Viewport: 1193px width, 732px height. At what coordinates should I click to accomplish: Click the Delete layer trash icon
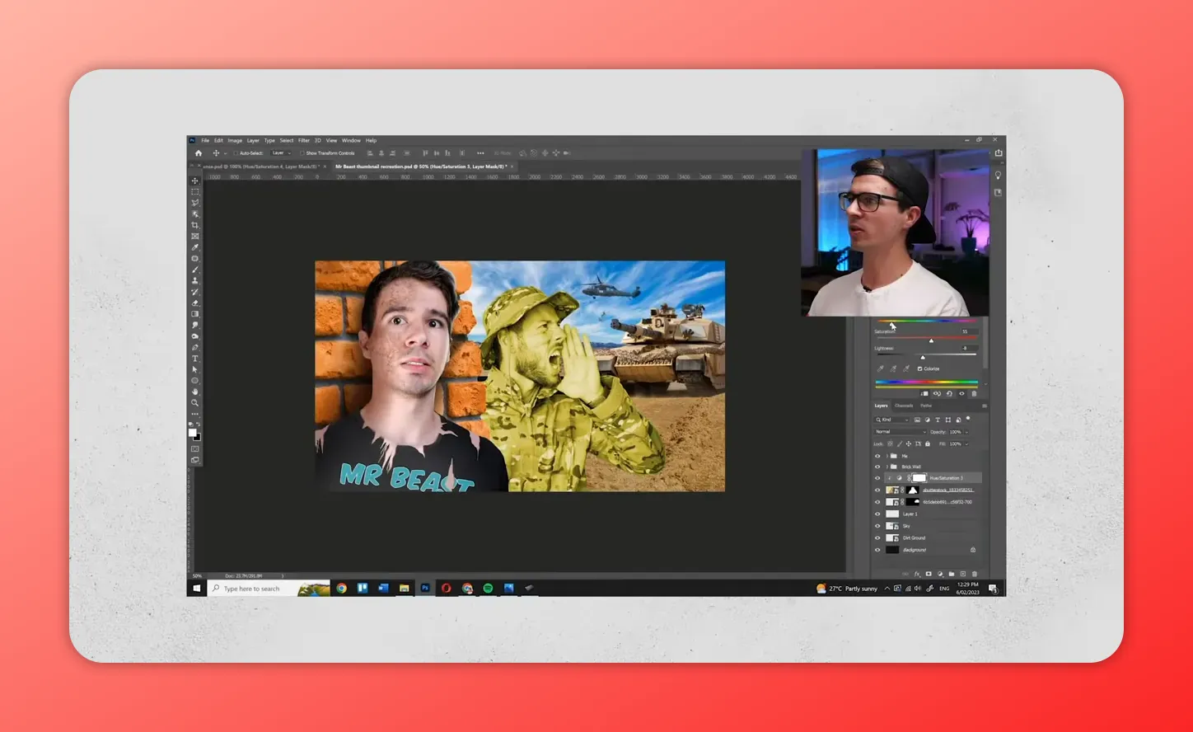pos(975,574)
